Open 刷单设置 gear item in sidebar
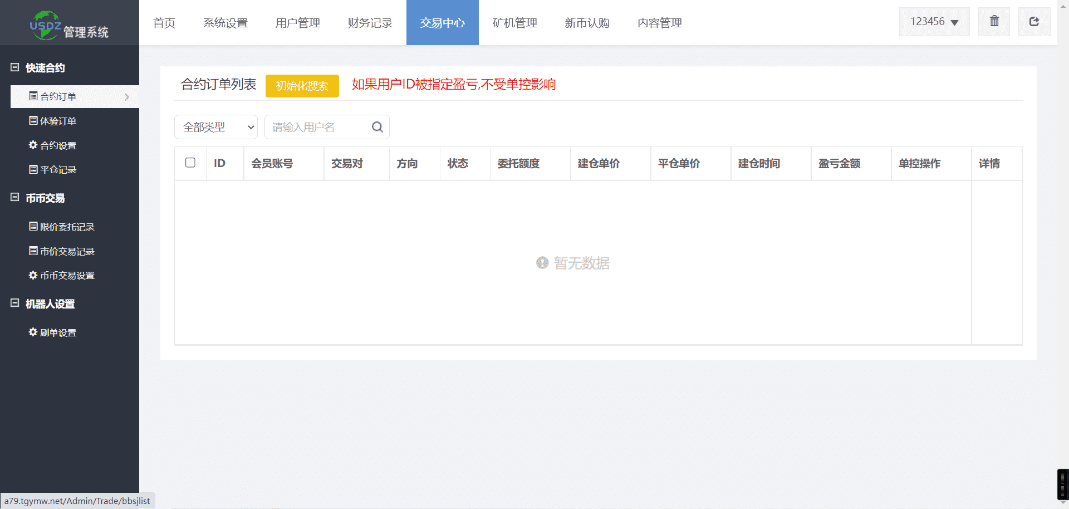 coord(53,332)
